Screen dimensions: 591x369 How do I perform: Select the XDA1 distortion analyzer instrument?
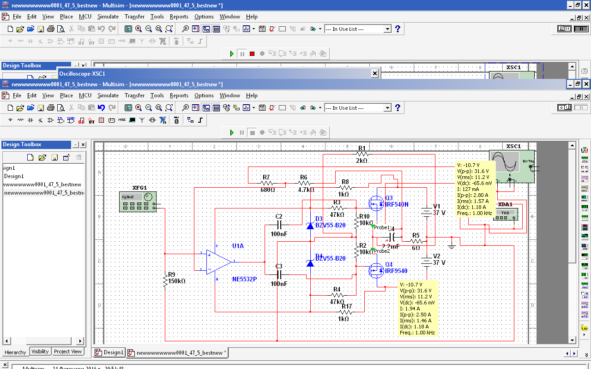point(505,213)
